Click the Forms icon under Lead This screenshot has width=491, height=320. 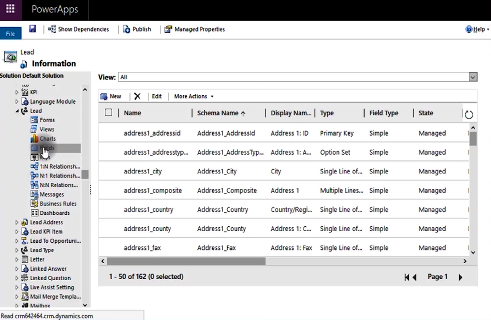point(34,120)
